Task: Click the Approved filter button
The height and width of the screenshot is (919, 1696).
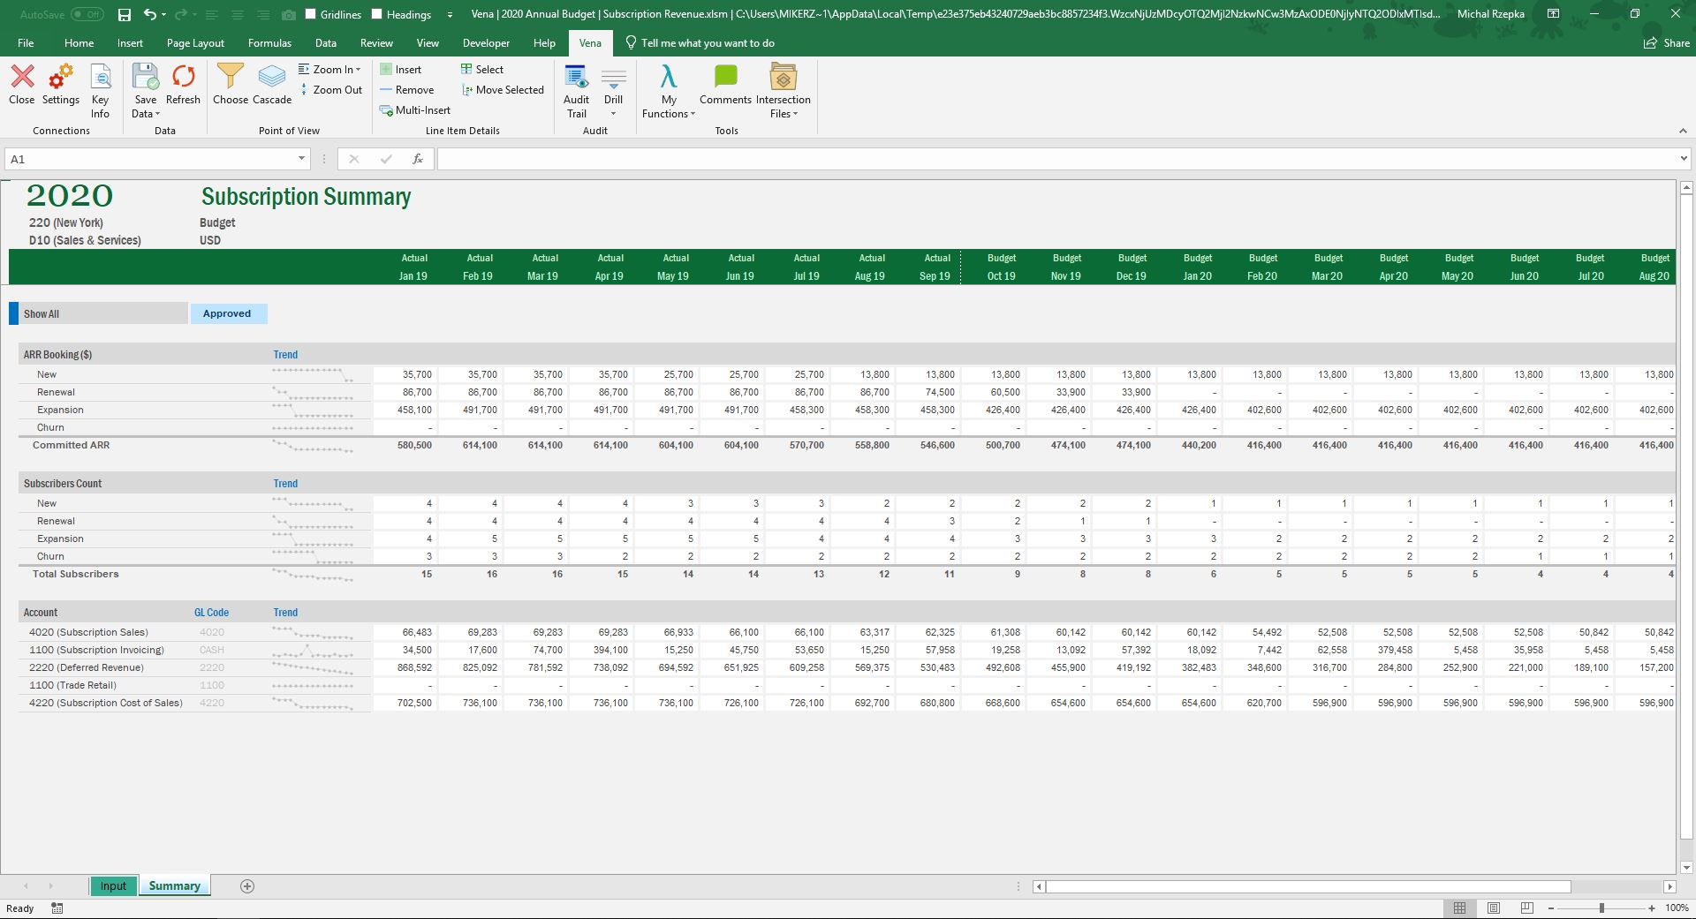Action: (x=228, y=313)
